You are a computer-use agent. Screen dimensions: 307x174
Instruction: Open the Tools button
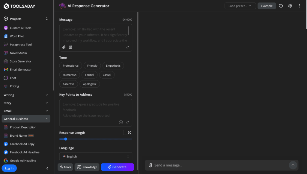(x=65, y=167)
